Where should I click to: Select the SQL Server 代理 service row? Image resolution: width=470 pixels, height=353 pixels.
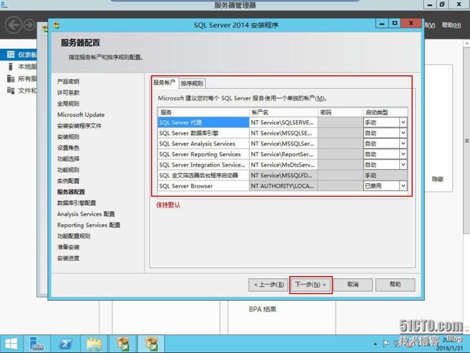pos(203,122)
